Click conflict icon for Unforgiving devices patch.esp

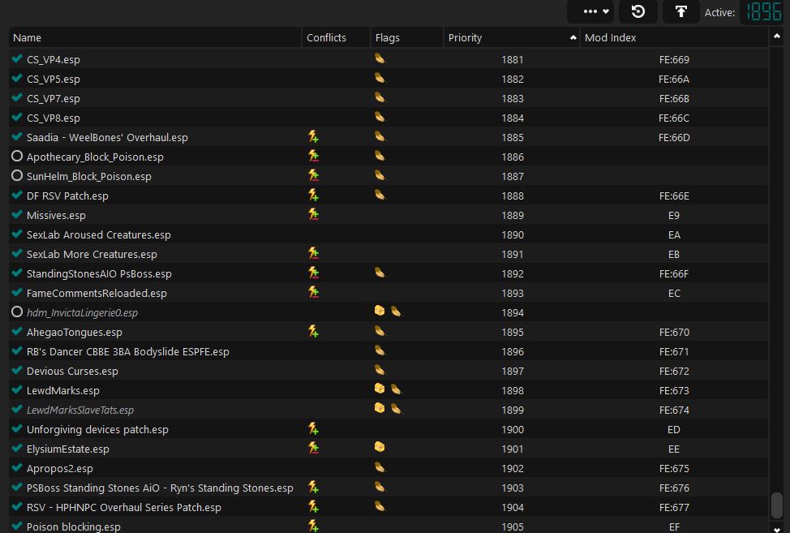(313, 428)
